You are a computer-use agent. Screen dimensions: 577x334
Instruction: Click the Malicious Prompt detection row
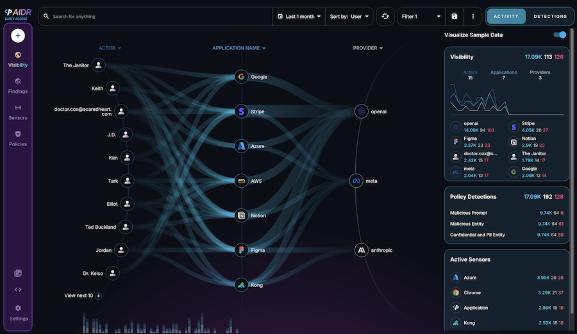tap(506, 213)
